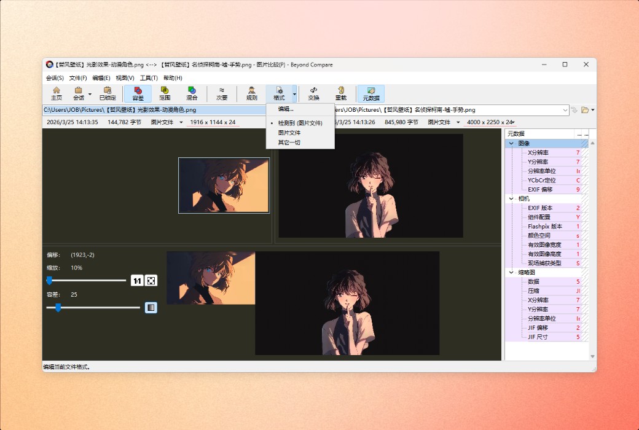639x430 pixels.
Task: Open the 会话(S) menu
Action: [55, 78]
